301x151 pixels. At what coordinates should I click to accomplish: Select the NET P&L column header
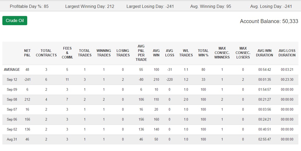pos(27,53)
